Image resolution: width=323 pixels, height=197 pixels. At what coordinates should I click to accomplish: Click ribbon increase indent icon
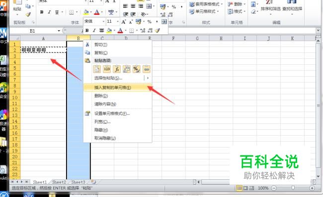133,14
